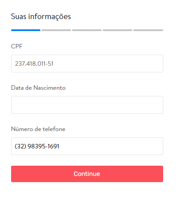Focus the Número de telefone input
Viewport: 176px width, 203px height.
(87, 146)
